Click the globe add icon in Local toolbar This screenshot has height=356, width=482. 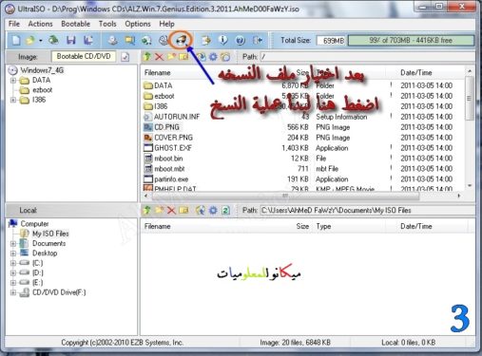(x=201, y=210)
